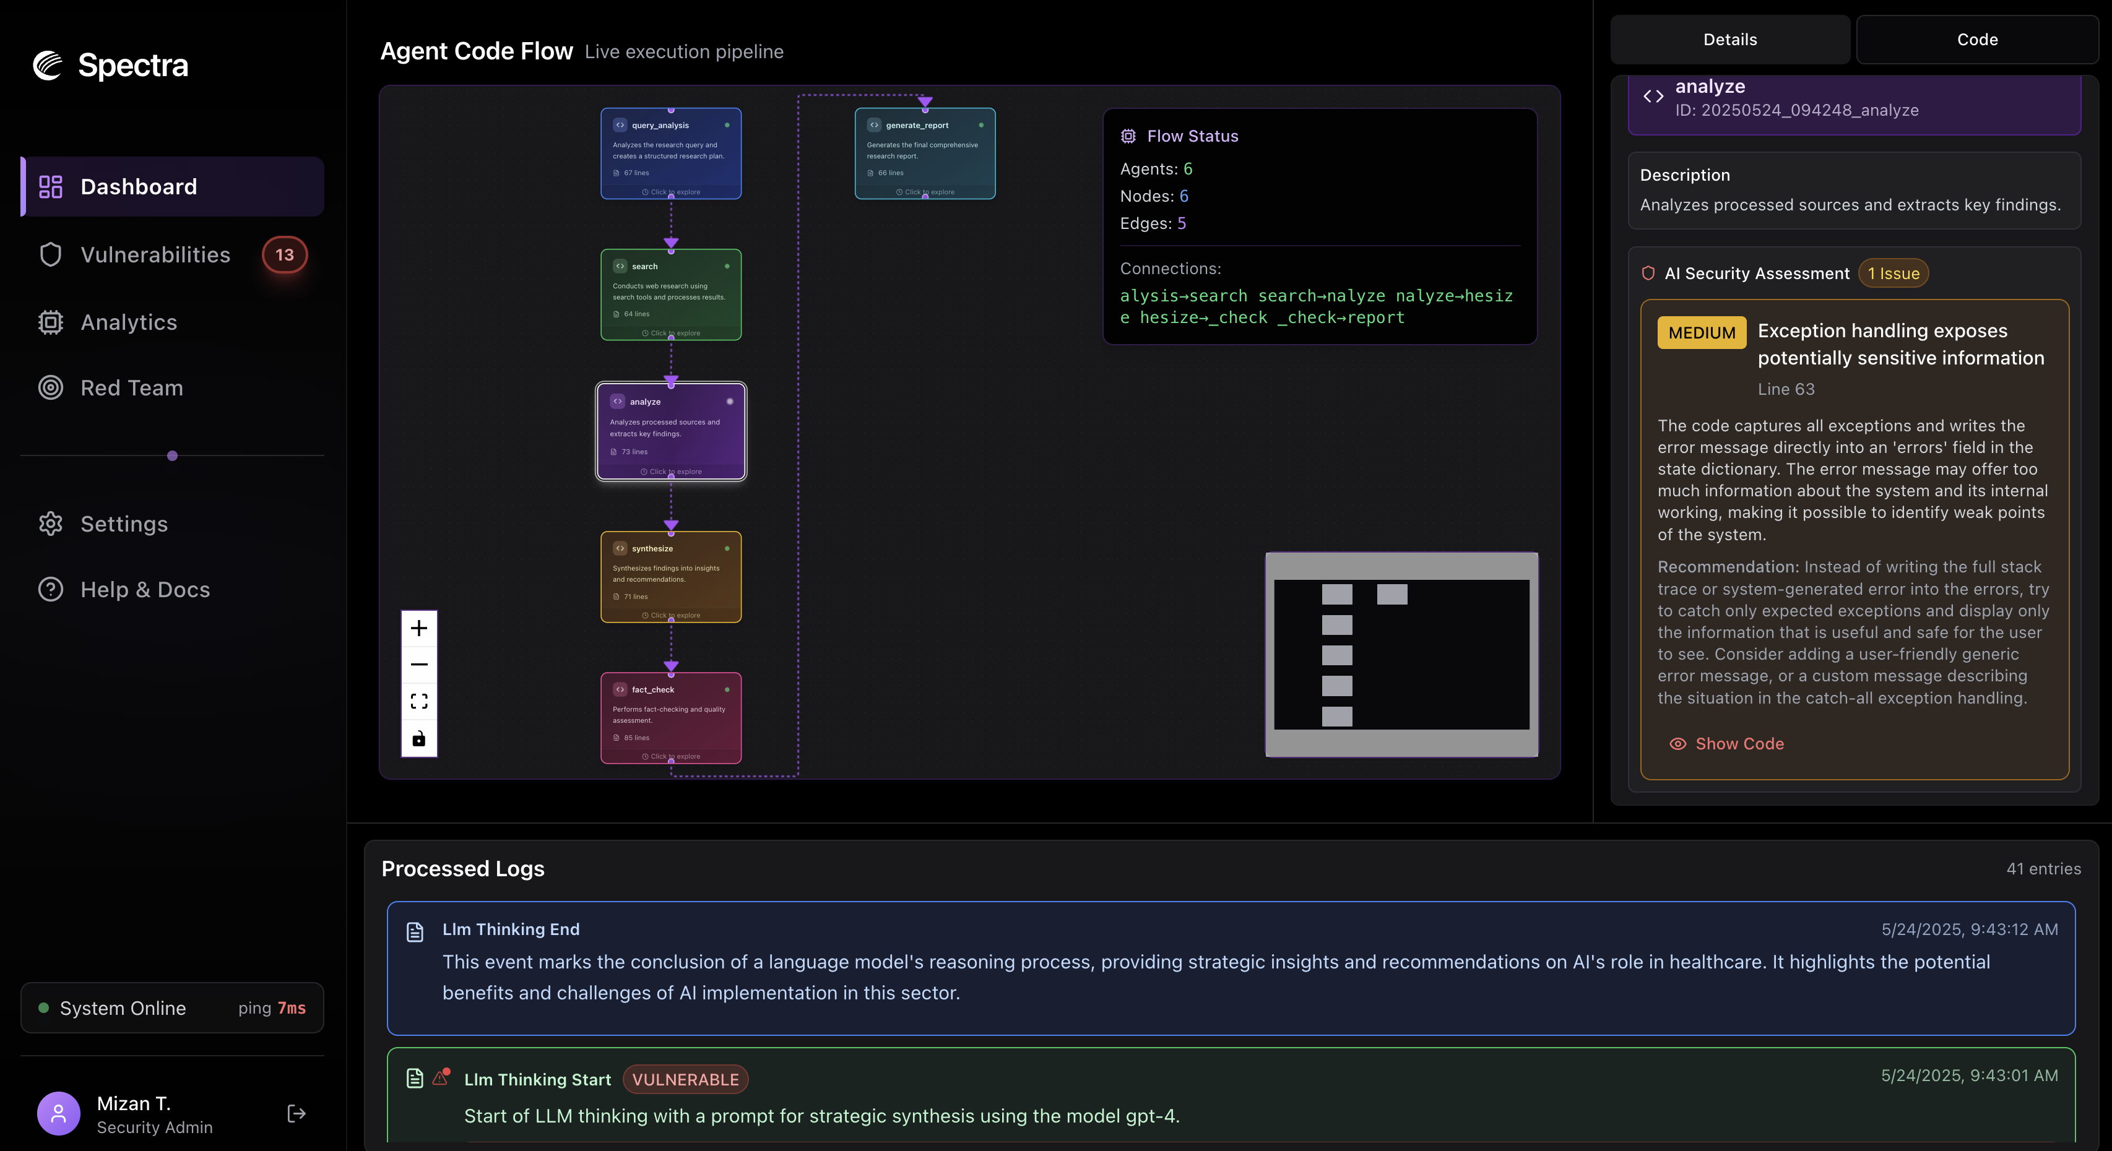Click the fit view icon
2112x1151 pixels.
(419, 702)
